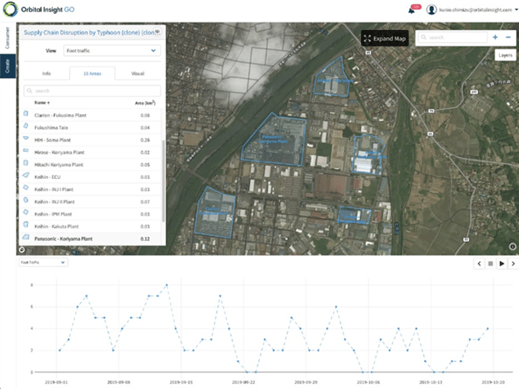Viewport: 519px width, 389px height.
Task: Click the Expand Map button
Action: tap(385, 38)
